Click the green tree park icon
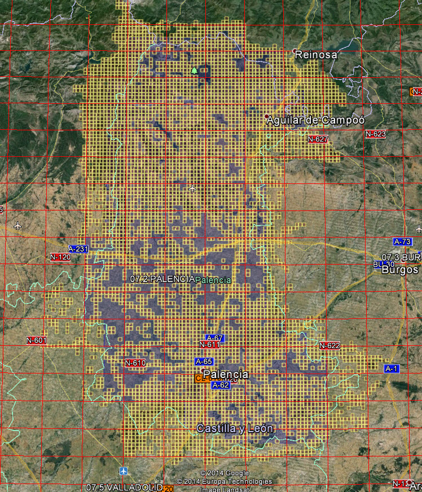This screenshot has width=422, height=492. click(195, 71)
